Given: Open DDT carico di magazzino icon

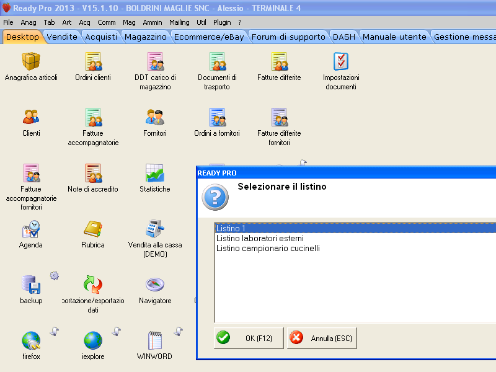Looking at the screenshot, I should point(155,61).
